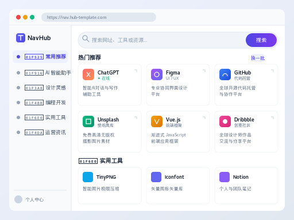Click the 热门推荐 section heading
294x220 pixels.
click(x=90, y=57)
